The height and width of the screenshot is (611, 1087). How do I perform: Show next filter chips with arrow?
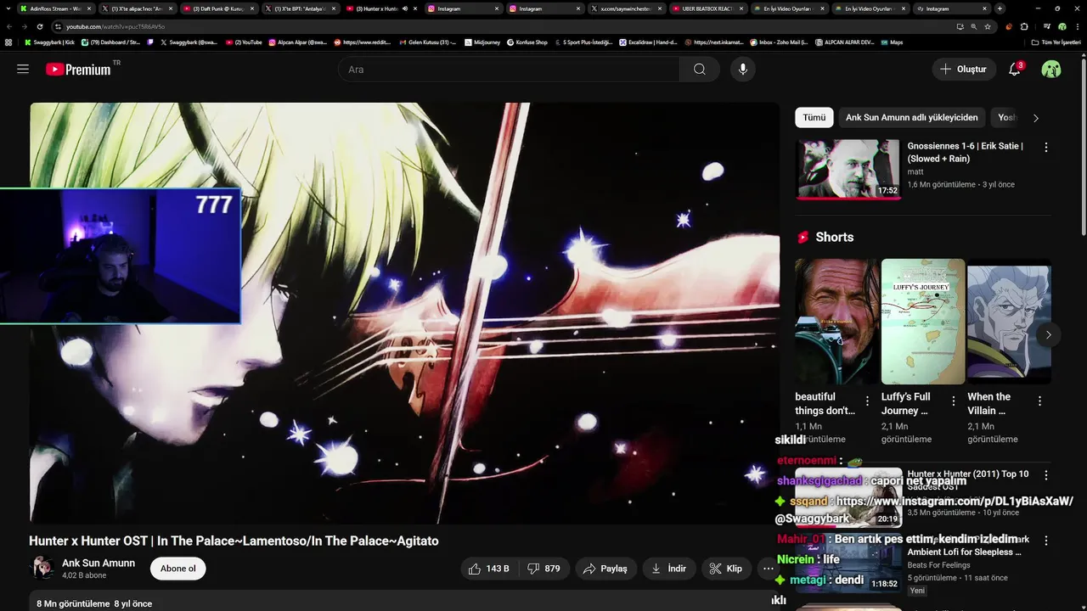coord(1035,118)
